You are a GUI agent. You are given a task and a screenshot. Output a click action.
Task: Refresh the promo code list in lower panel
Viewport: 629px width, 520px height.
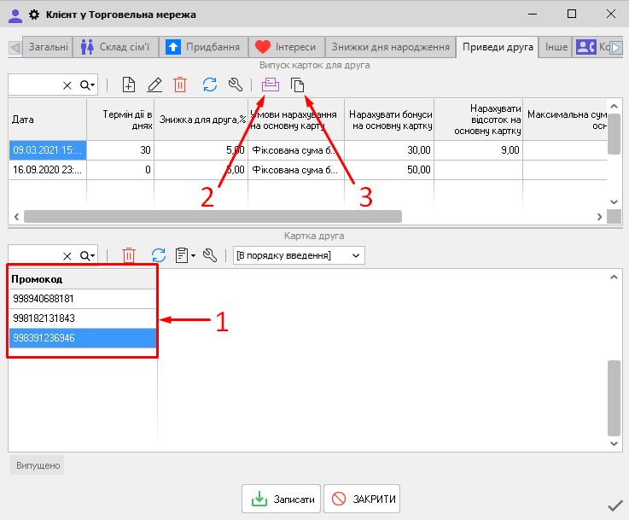click(158, 254)
